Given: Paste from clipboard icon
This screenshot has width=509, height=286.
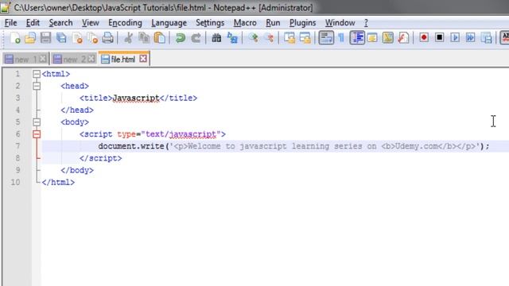Looking at the screenshot, I should point(160,38).
